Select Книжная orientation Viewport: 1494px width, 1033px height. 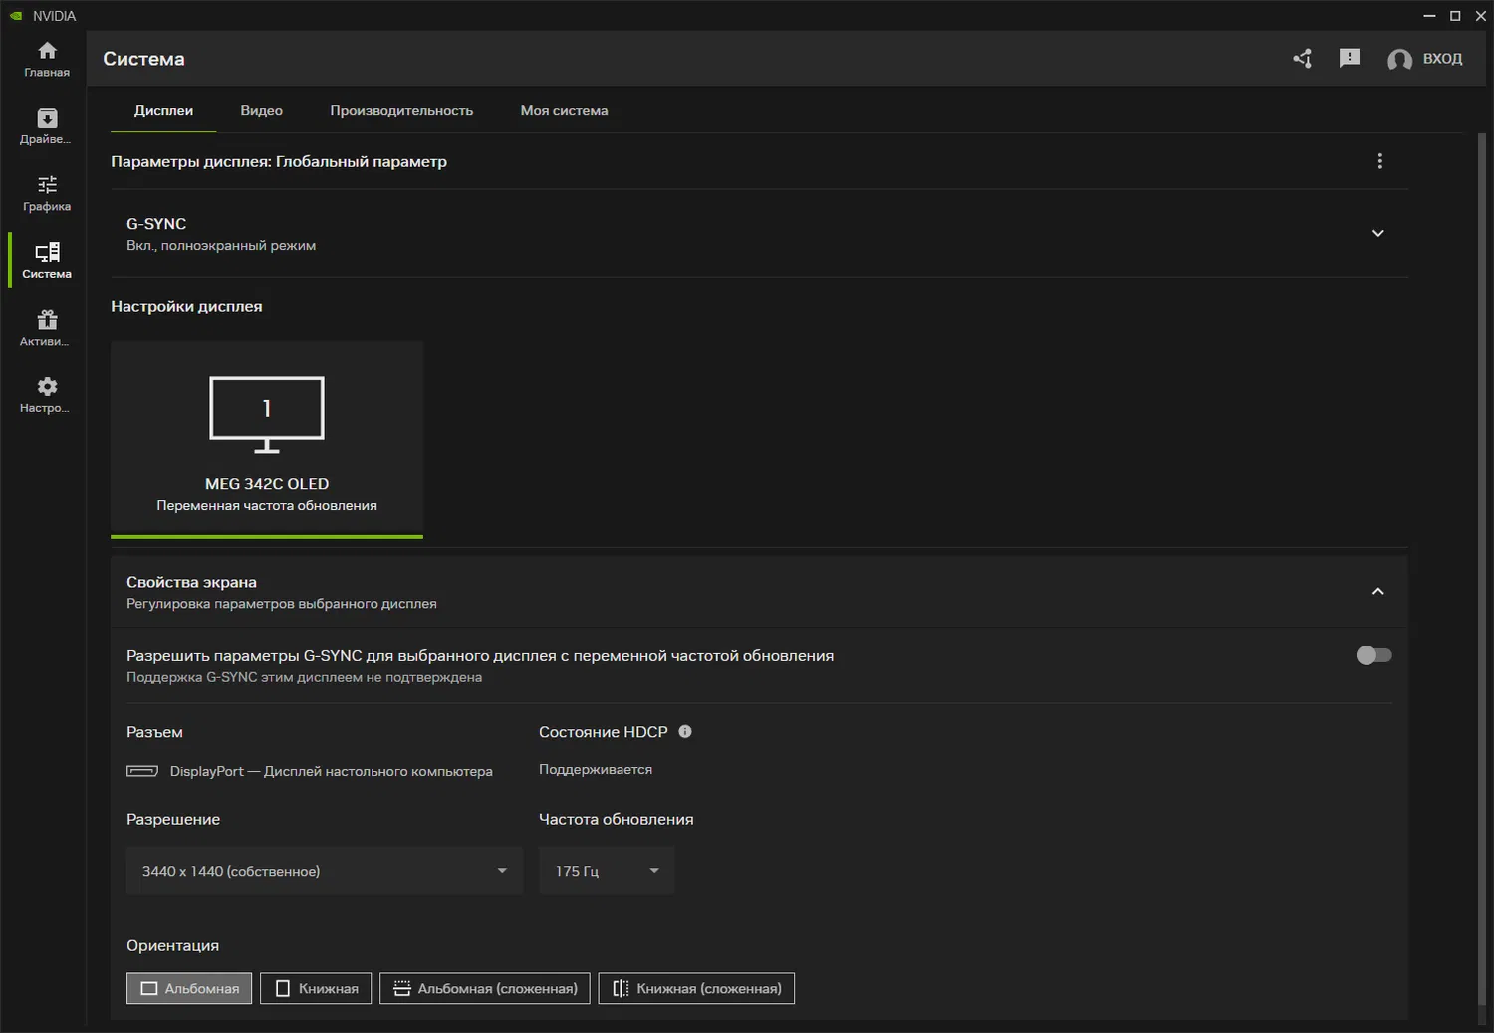click(316, 988)
